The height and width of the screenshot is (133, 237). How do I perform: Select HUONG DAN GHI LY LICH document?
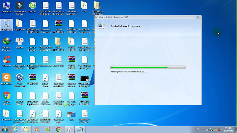pyautogui.click(x=33, y=26)
